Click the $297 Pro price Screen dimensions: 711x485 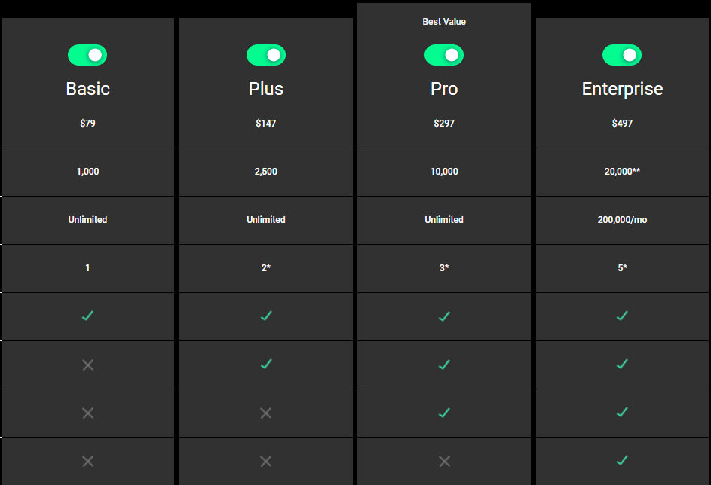(444, 124)
